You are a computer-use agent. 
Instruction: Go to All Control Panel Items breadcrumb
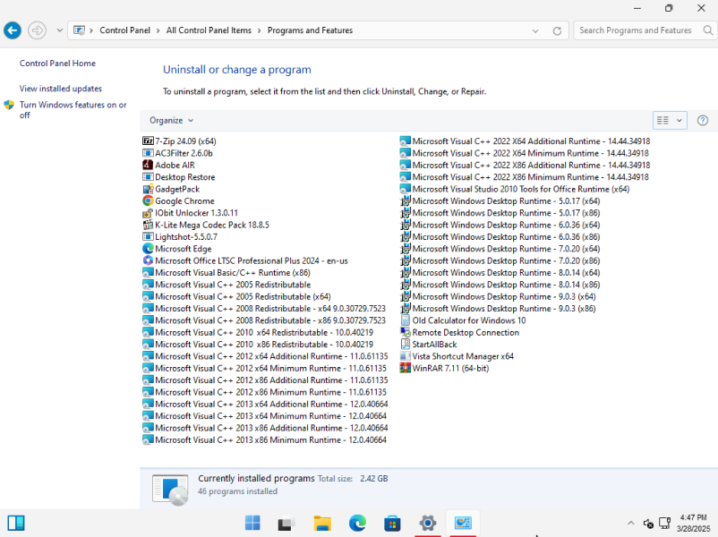pyautogui.click(x=209, y=30)
